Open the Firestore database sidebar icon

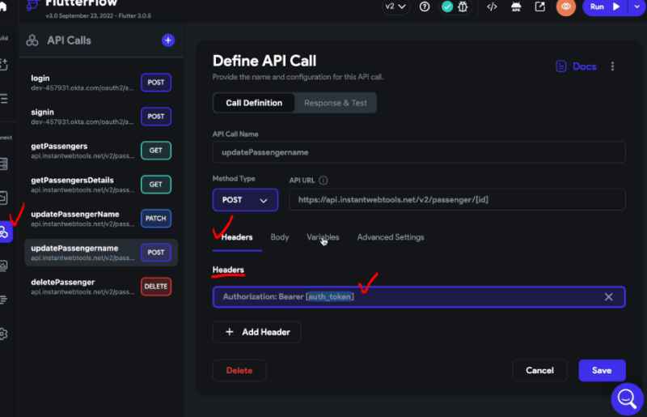point(4,164)
